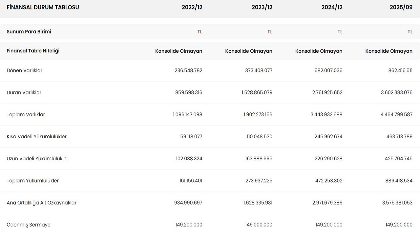Click the 2024/12 column header
The image size is (420, 236).
click(332, 7)
